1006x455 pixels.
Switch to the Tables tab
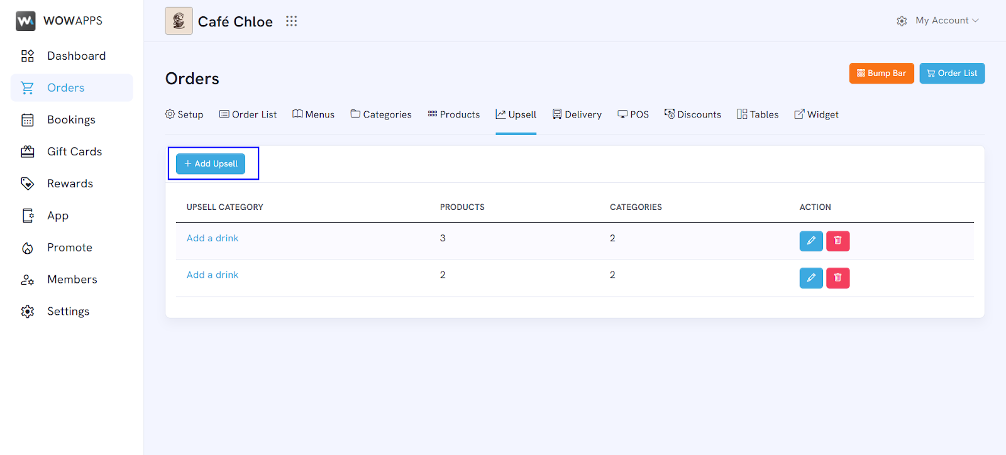[x=758, y=114]
